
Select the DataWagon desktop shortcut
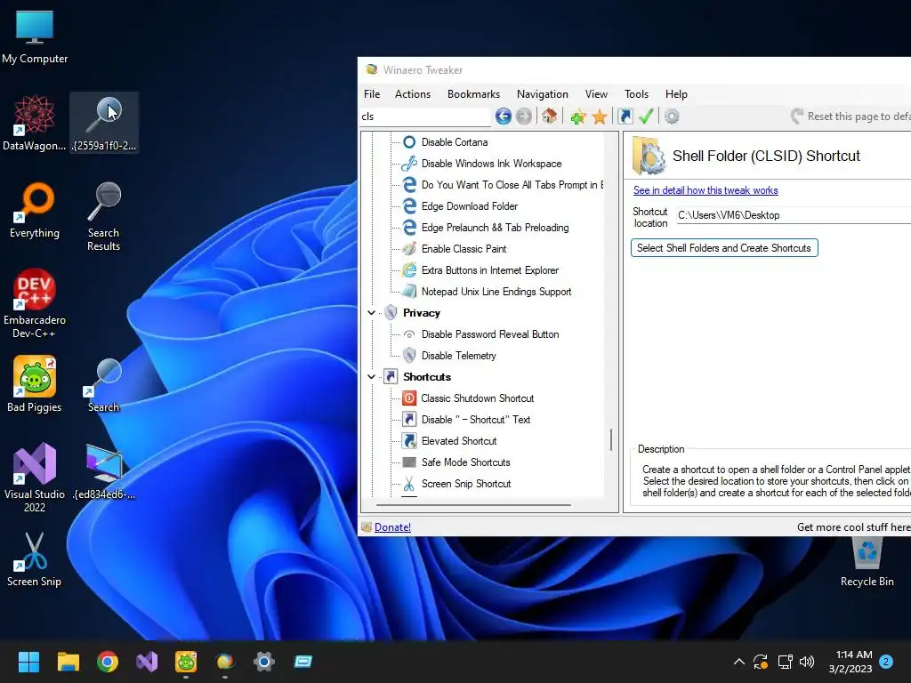click(35, 124)
